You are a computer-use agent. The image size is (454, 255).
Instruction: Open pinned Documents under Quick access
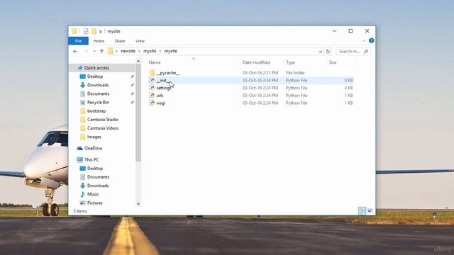coord(98,93)
